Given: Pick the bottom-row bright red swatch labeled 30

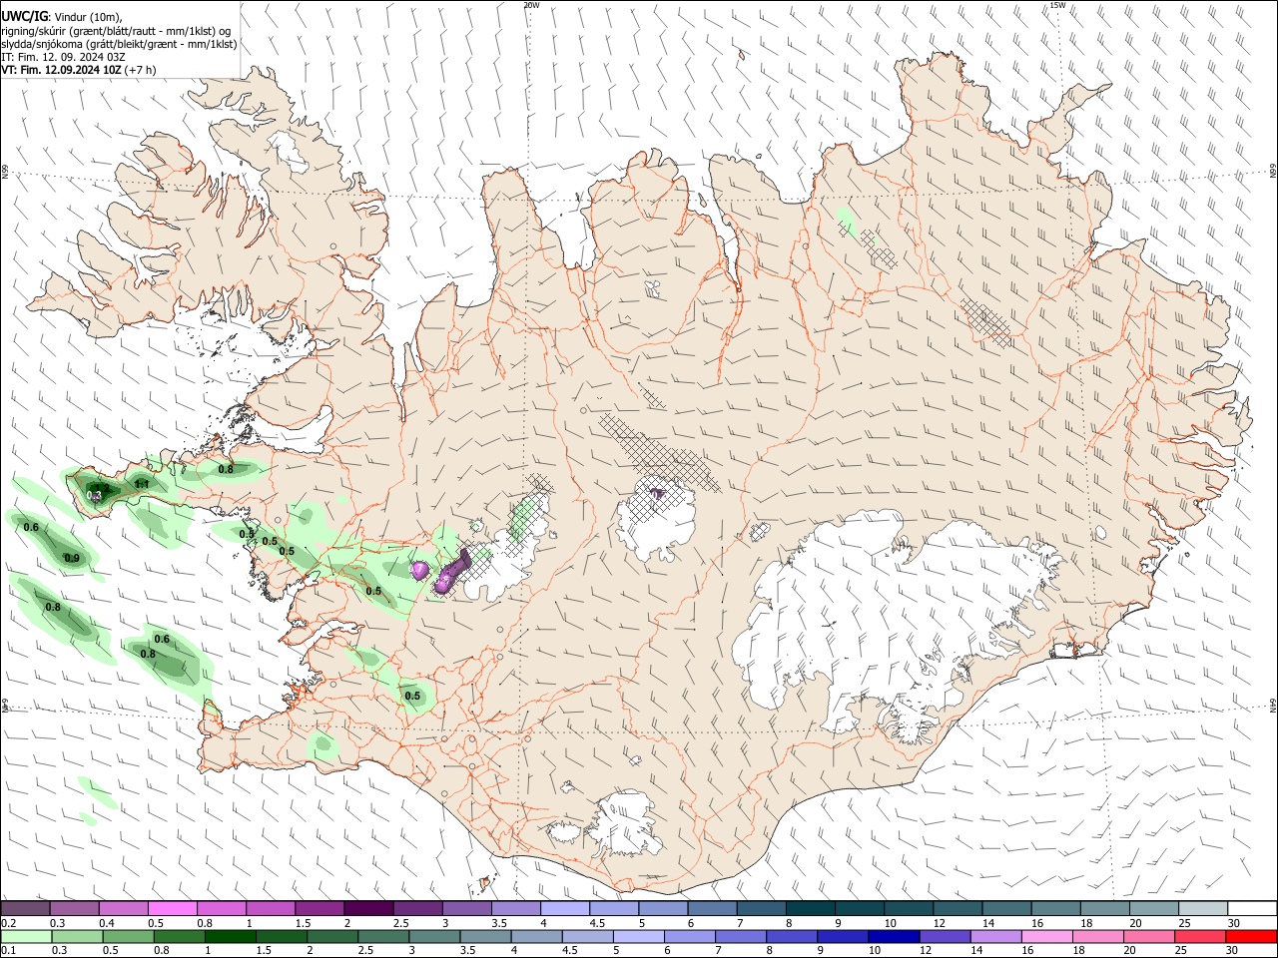Looking at the screenshot, I should pos(1251,936).
